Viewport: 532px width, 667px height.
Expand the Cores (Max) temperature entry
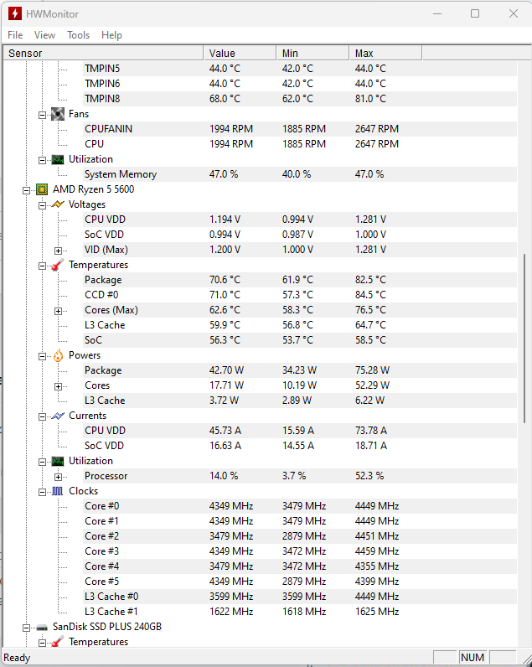click(58, 311)
